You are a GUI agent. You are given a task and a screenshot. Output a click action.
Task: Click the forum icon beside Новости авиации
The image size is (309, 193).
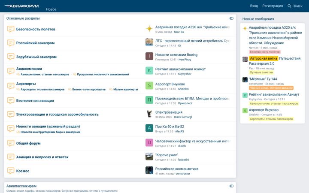pos(11,129)
